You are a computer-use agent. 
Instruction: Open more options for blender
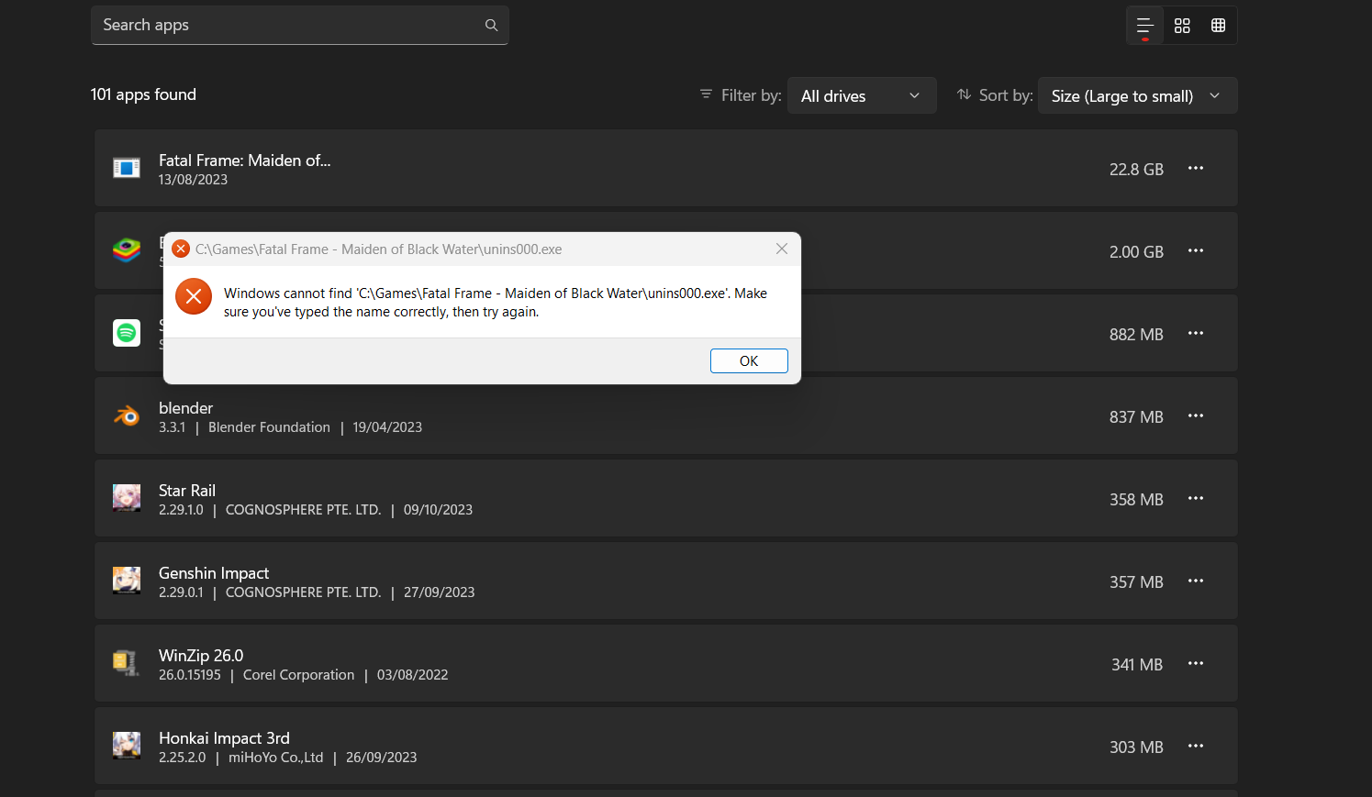point(1196,415)
